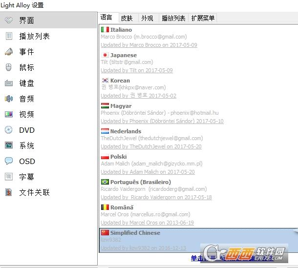Viewport: 298px width, 268px height.
Task: Select the 键盘 keyboard icon
Action: click(x=9, y=83)
